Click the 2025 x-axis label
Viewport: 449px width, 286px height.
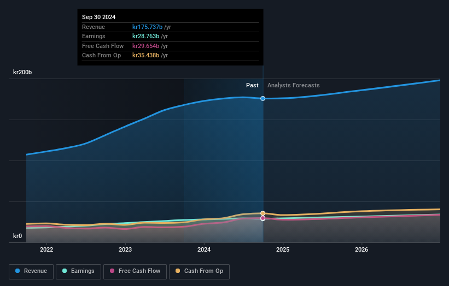283,250
